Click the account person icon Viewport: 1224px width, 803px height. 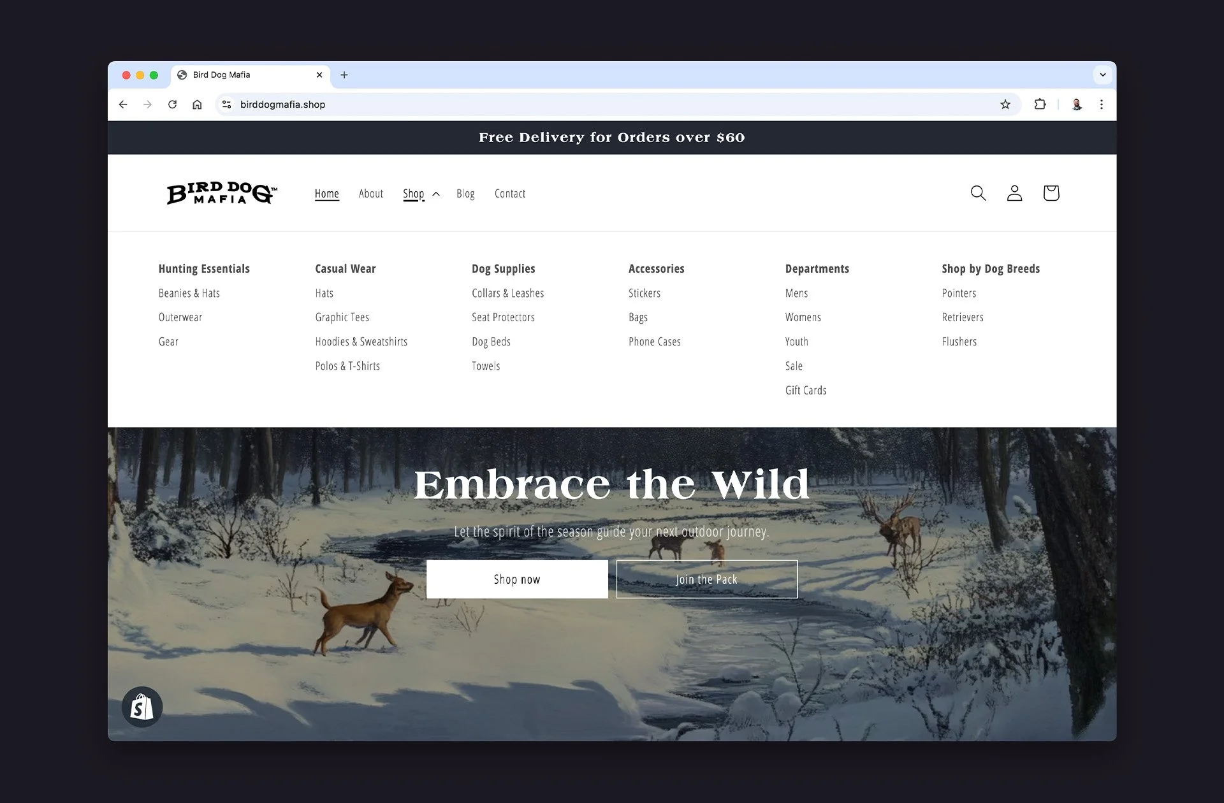click(x=1014, y=193)
